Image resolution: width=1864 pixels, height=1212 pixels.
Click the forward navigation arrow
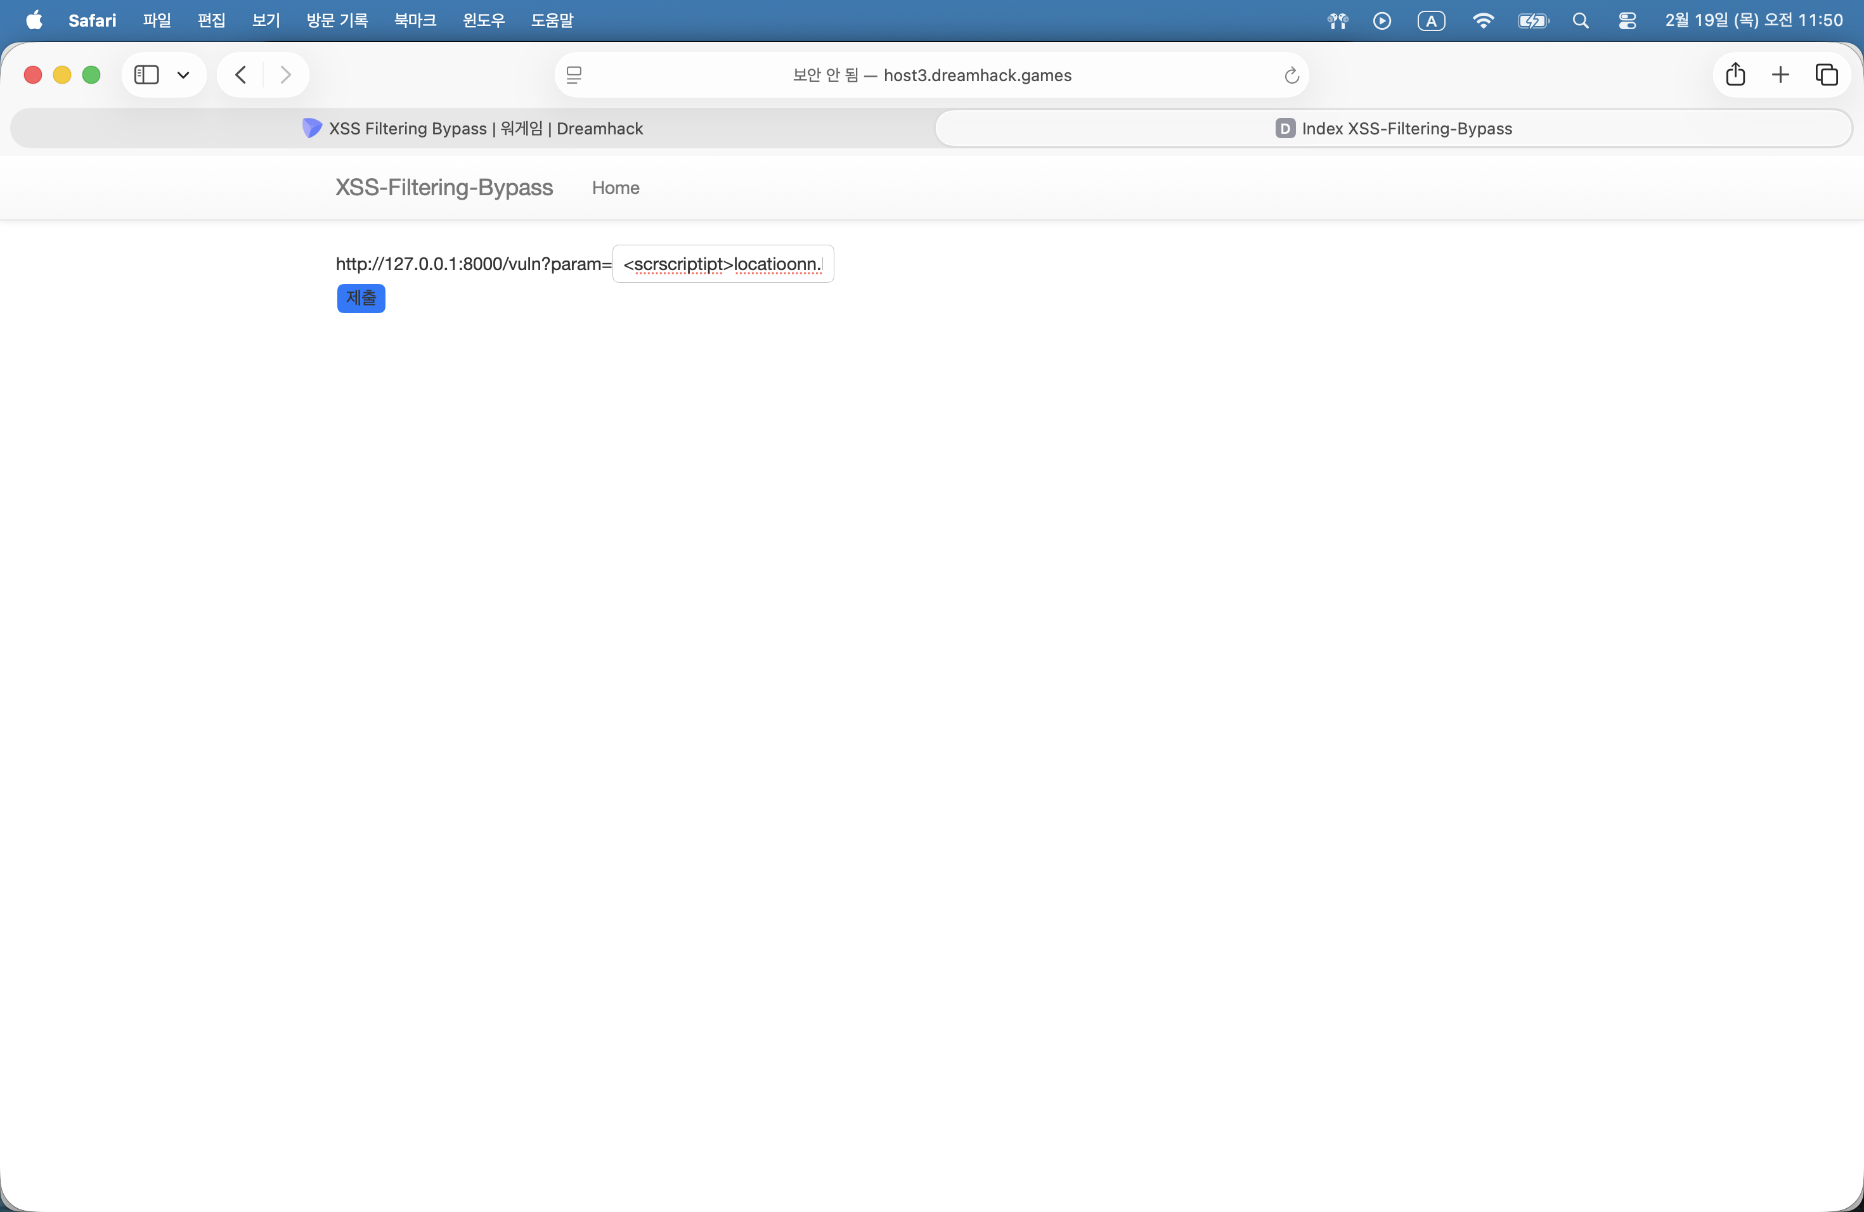point(285,75)
